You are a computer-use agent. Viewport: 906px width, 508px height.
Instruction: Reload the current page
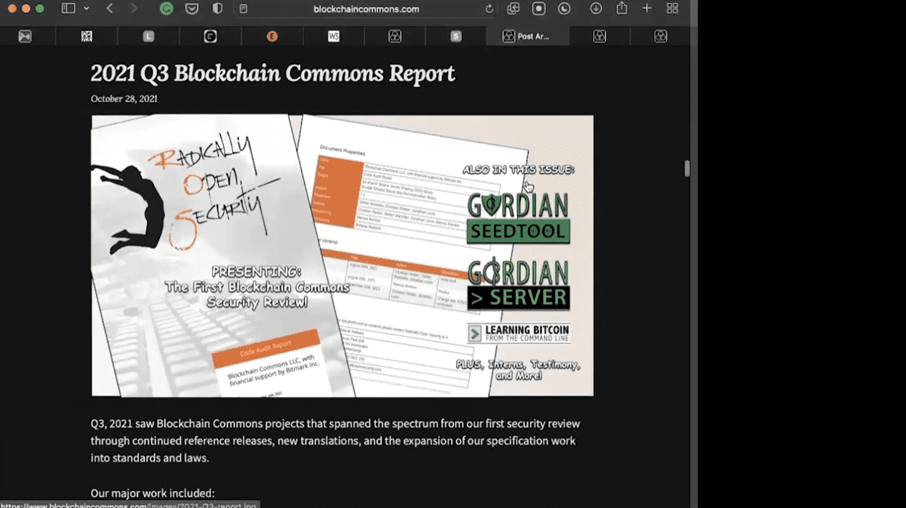coord(489,9)
